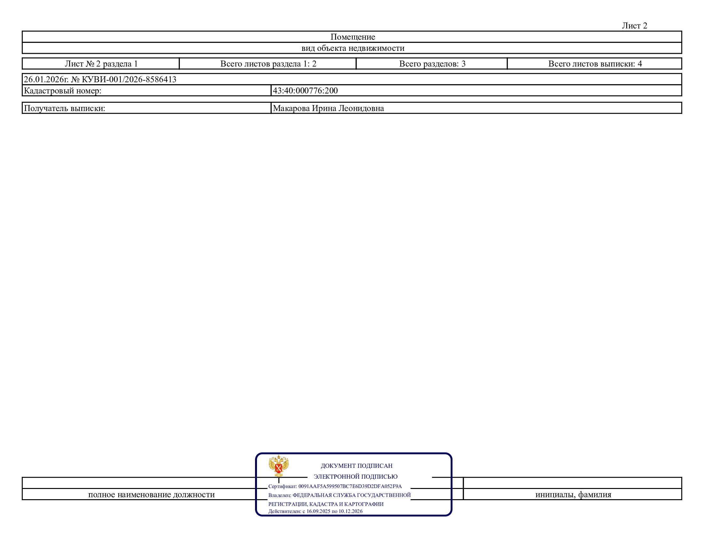704x544 pixels.
Task: Click the 'Помещение' heading cell
Action: (x=353, y=37)
